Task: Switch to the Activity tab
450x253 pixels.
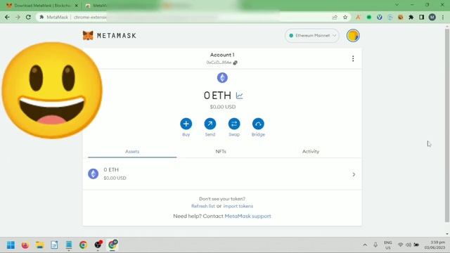Action: point(311,151)
